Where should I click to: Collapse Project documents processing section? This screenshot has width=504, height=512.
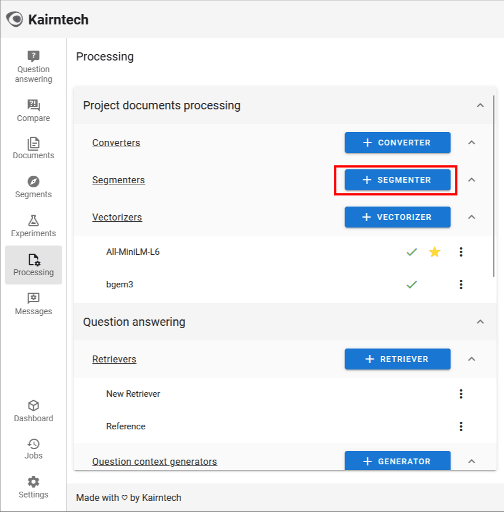pos(480,105)
